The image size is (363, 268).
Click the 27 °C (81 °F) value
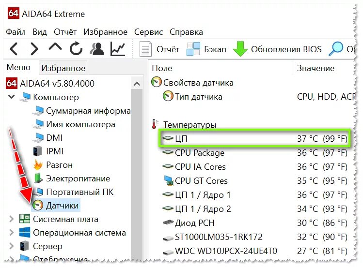tap(322, 251)
